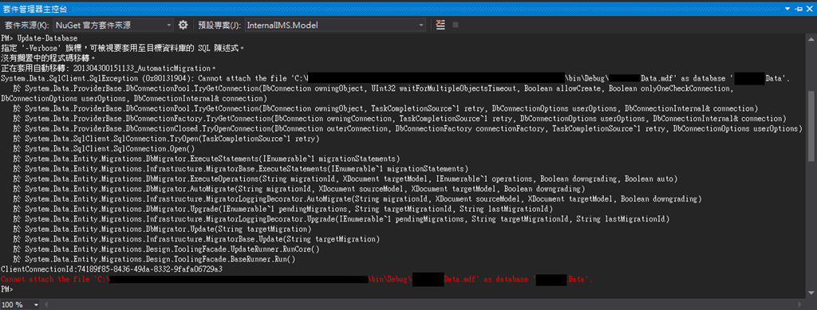Click the MigratorLoggingDecorator.AutoMigrate stack line
The image size is (817, 310).
[x=357, y=198]
